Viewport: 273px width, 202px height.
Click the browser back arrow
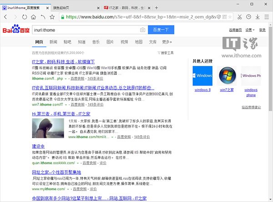6,17
